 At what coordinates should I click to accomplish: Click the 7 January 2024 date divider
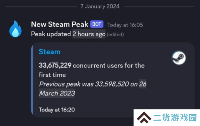[x=100, y=6]
